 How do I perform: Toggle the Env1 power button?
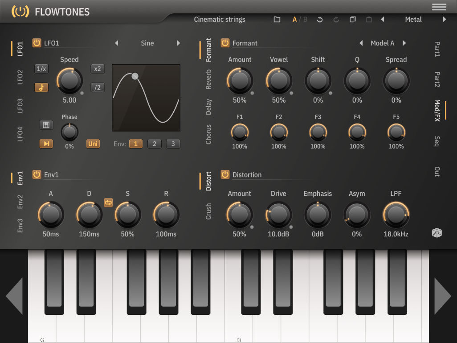point(37,174)
